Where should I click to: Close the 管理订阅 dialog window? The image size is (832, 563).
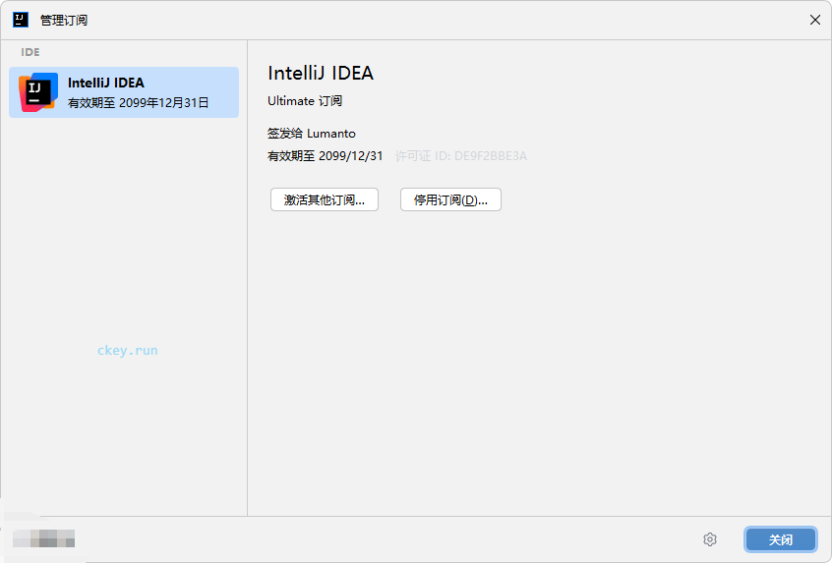[815, 21]
